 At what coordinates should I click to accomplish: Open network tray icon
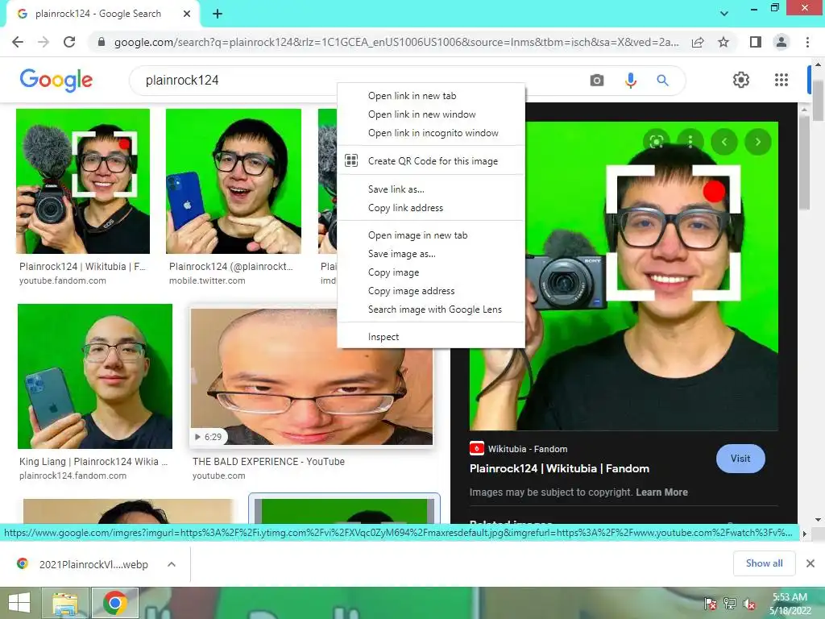(730, 604)
